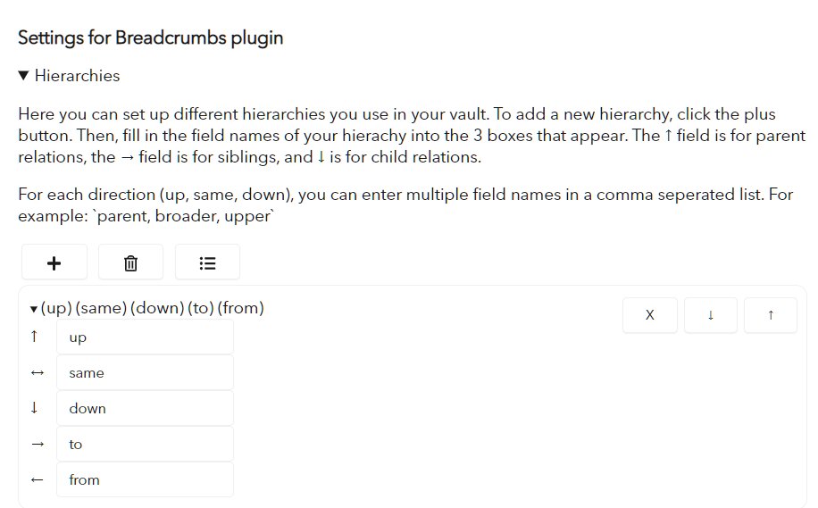Click the right arrow icon beside the to field
818x508 pixels.
click(37, 445)
